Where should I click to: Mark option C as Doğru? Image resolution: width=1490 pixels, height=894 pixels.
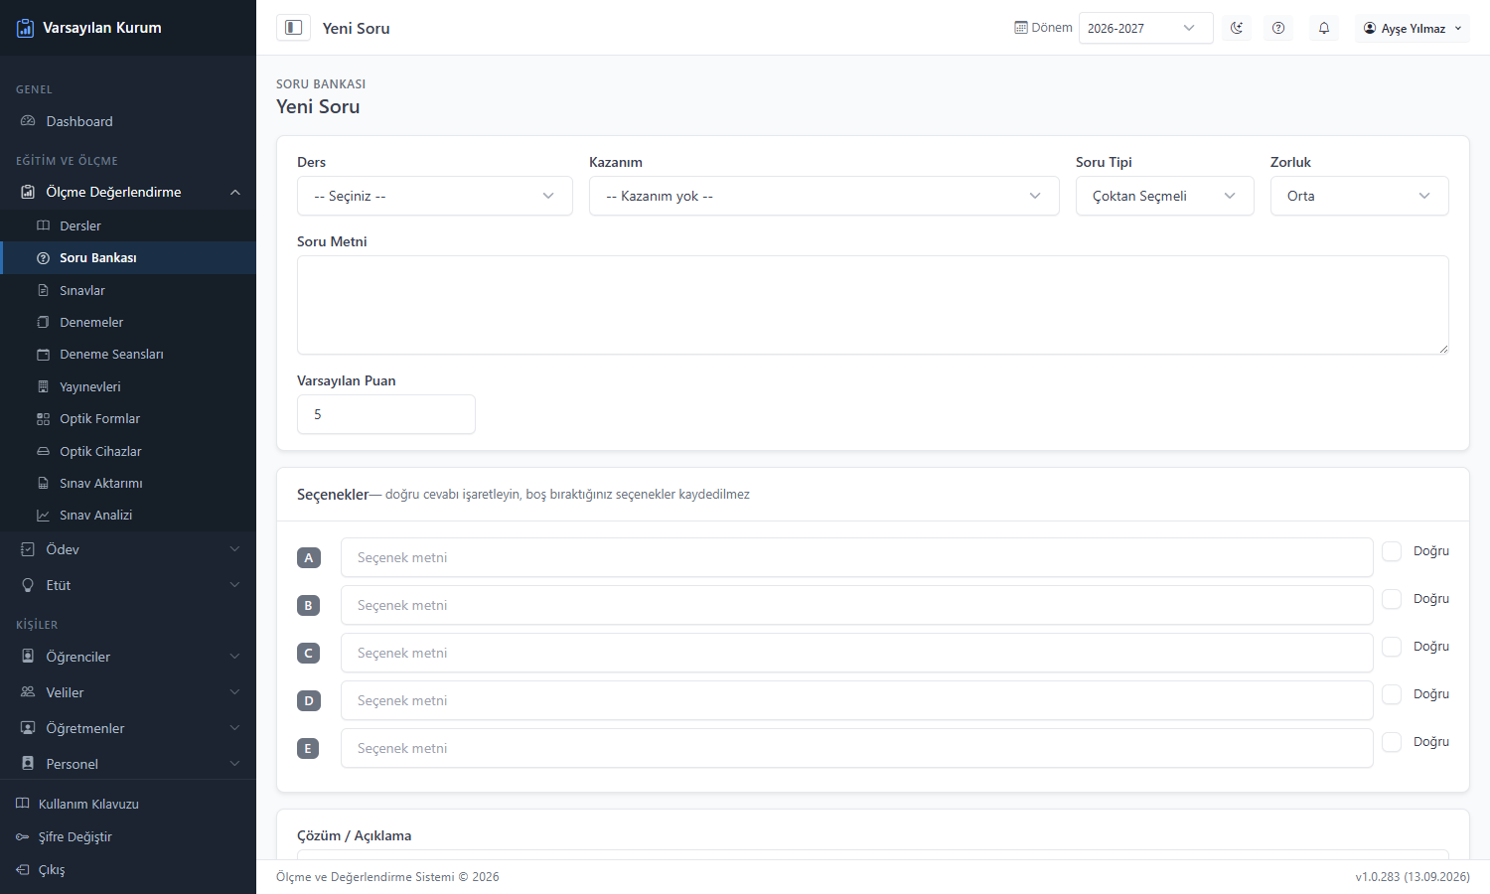tap(1392, 647)
